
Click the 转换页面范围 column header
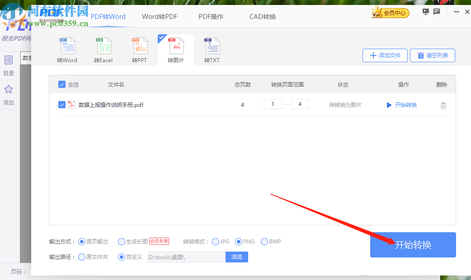[x=287, y=84]
